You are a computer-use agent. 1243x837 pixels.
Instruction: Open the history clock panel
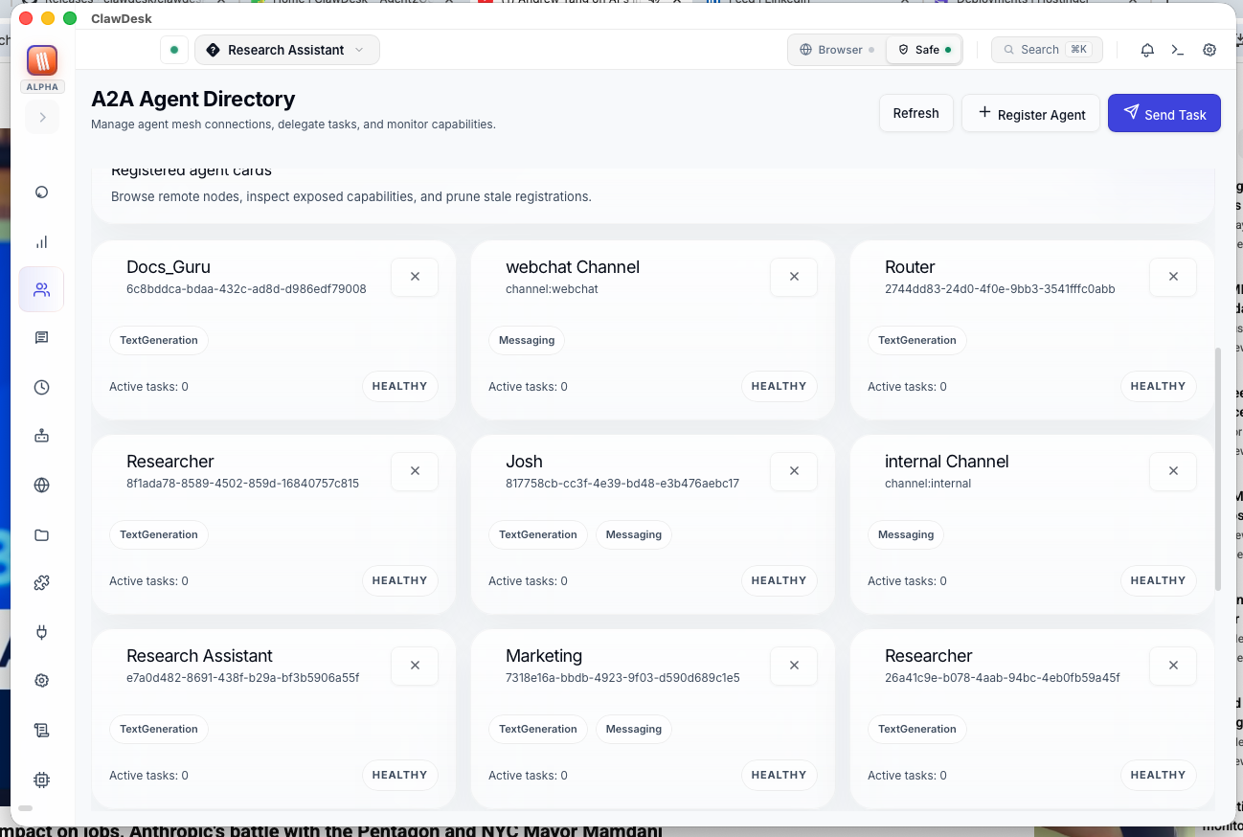41,387
